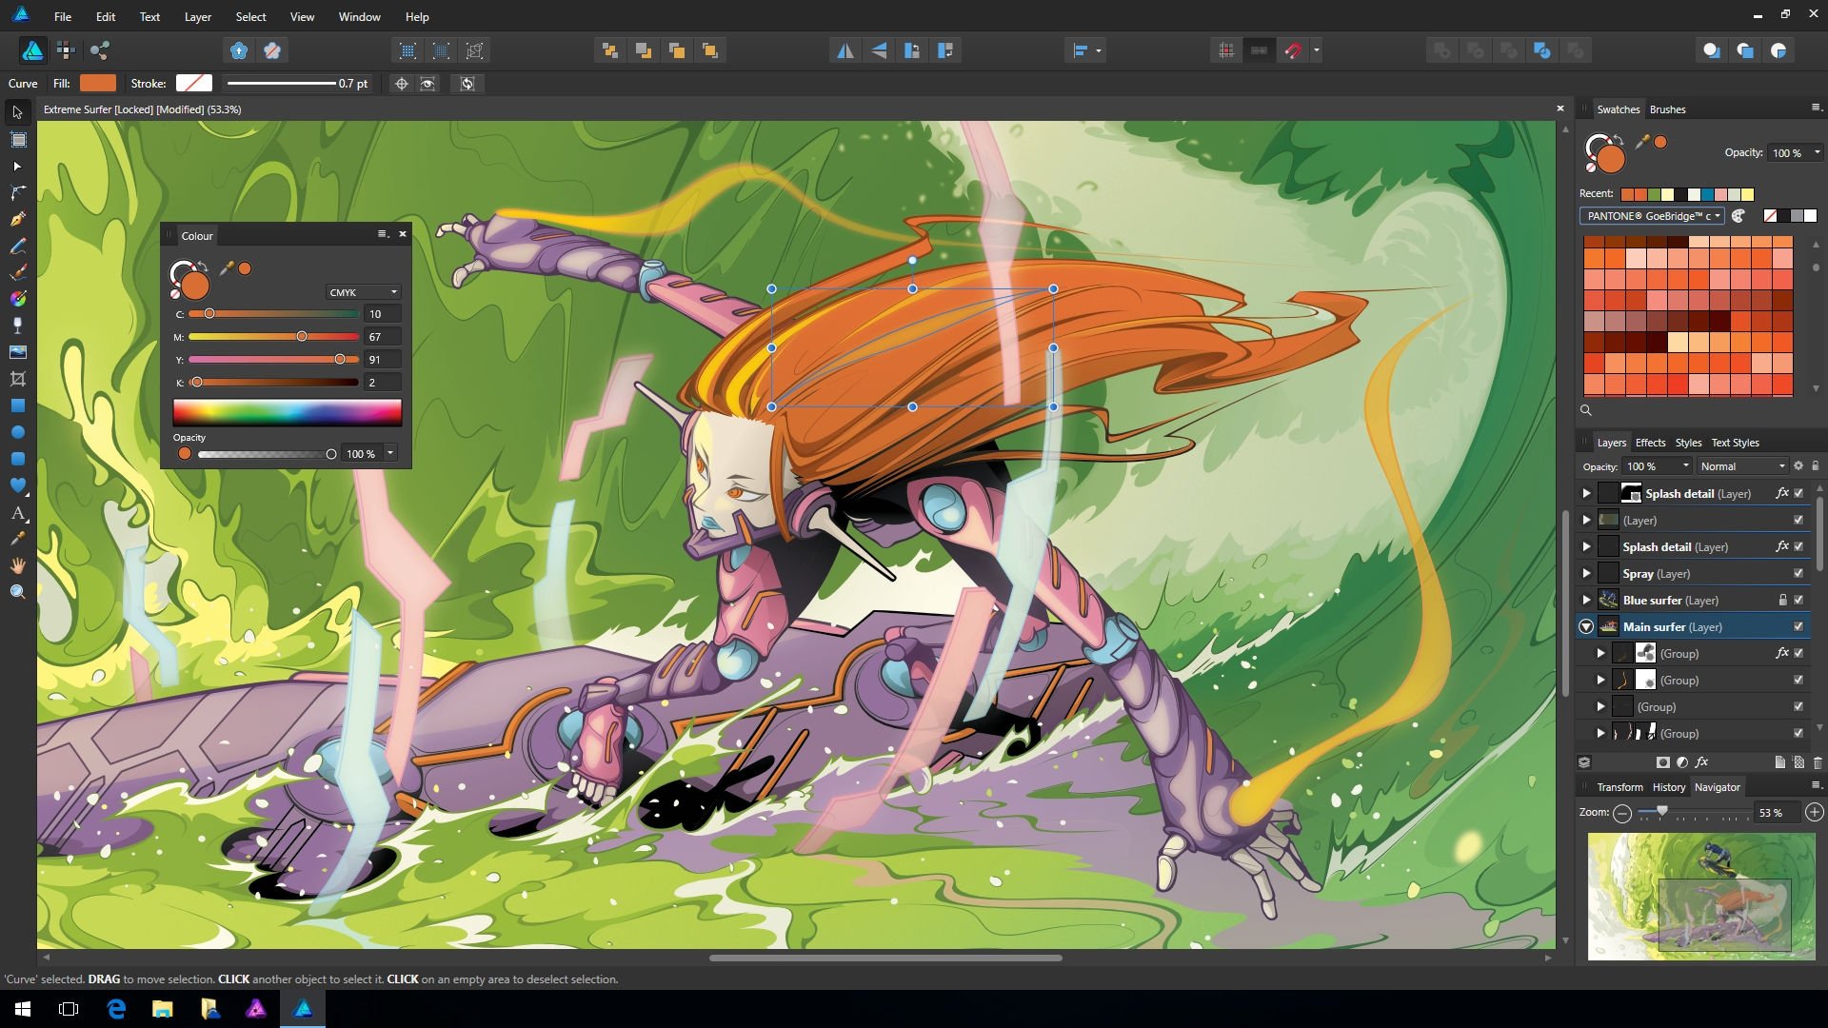
Task: Click the Flip Horizontal toolbar icon
Action: pyautogui.click(x=846, y=50)
